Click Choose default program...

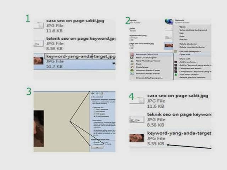149,78
